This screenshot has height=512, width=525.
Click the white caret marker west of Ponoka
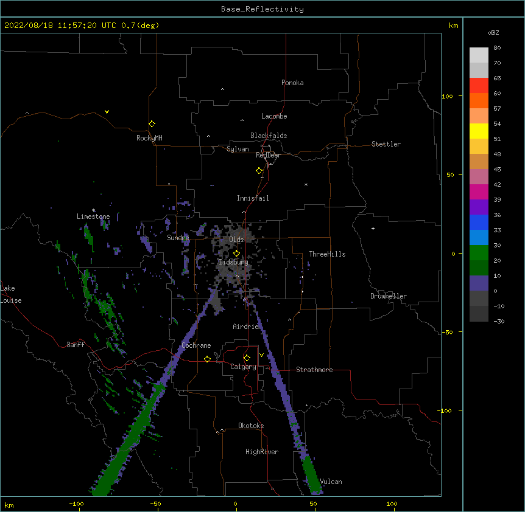point(223,89)
